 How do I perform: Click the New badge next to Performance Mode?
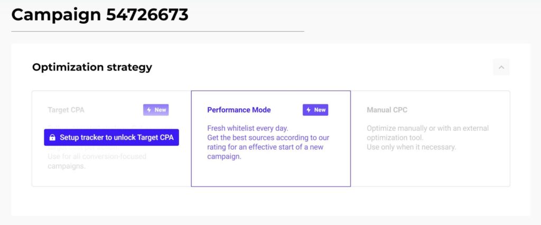(315, 110)
